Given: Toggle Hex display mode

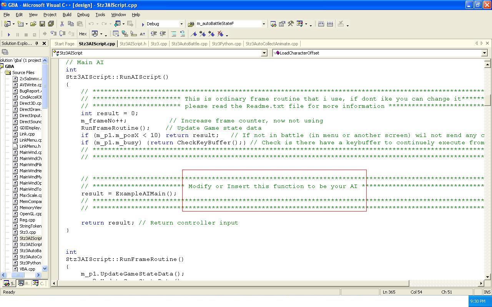Looking at the screenshot, I should click(x=83, y=34).
